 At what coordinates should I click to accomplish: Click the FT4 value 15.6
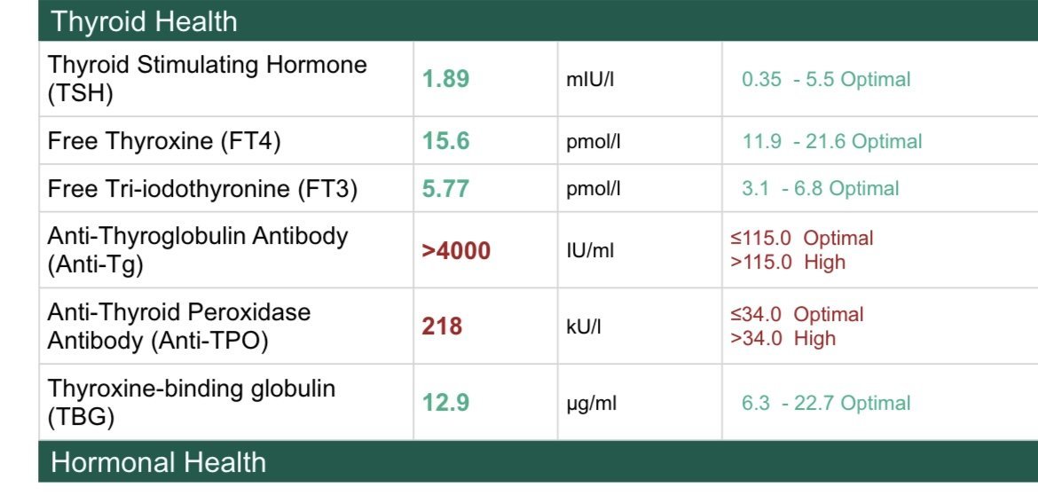pyautogui.click(x=445, y=141)
